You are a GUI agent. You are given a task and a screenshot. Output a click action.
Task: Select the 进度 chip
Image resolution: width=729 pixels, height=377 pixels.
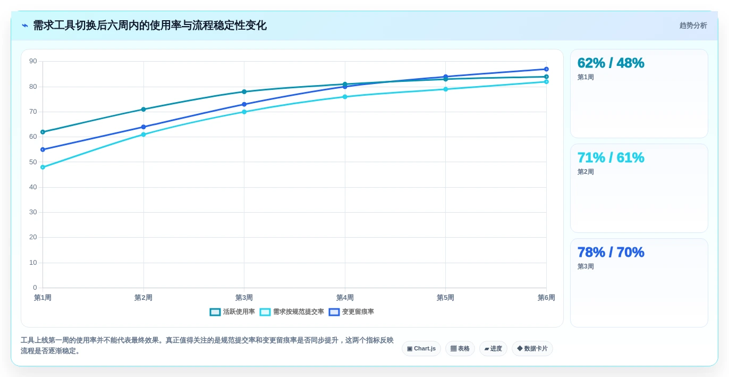(x=493, y=349)
